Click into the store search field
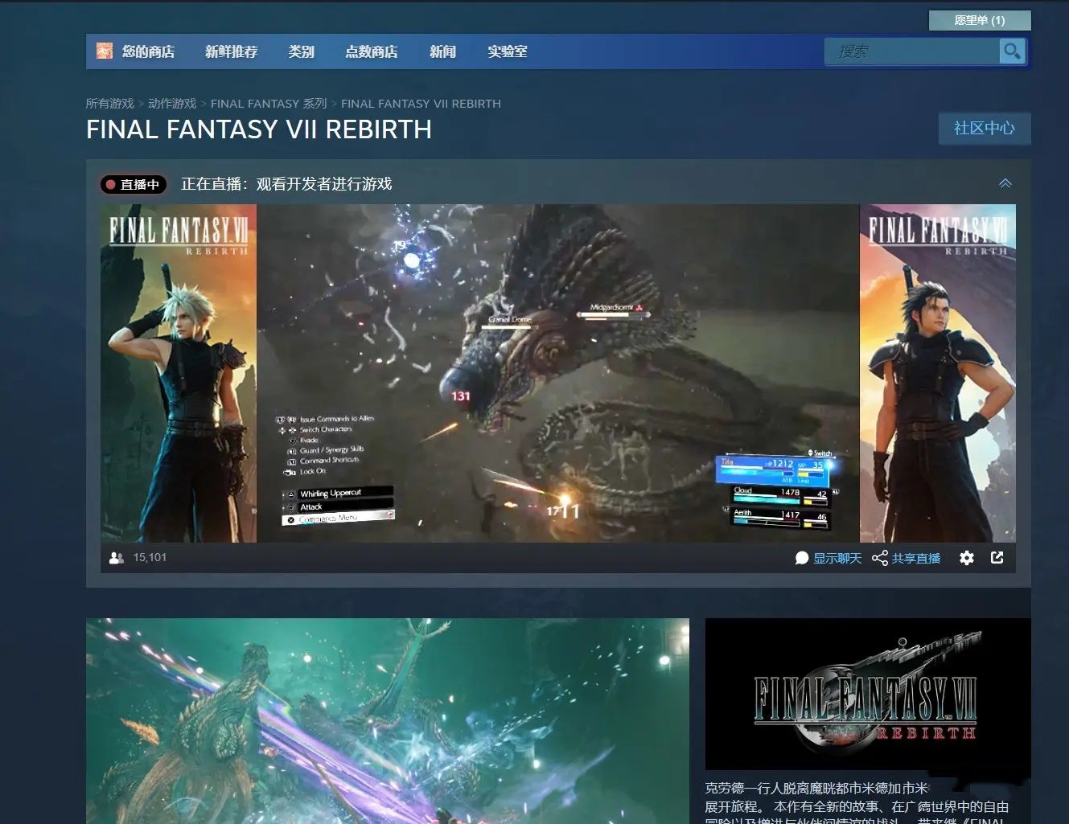Viewport: 1069px width, 824px height. (912, 51)
